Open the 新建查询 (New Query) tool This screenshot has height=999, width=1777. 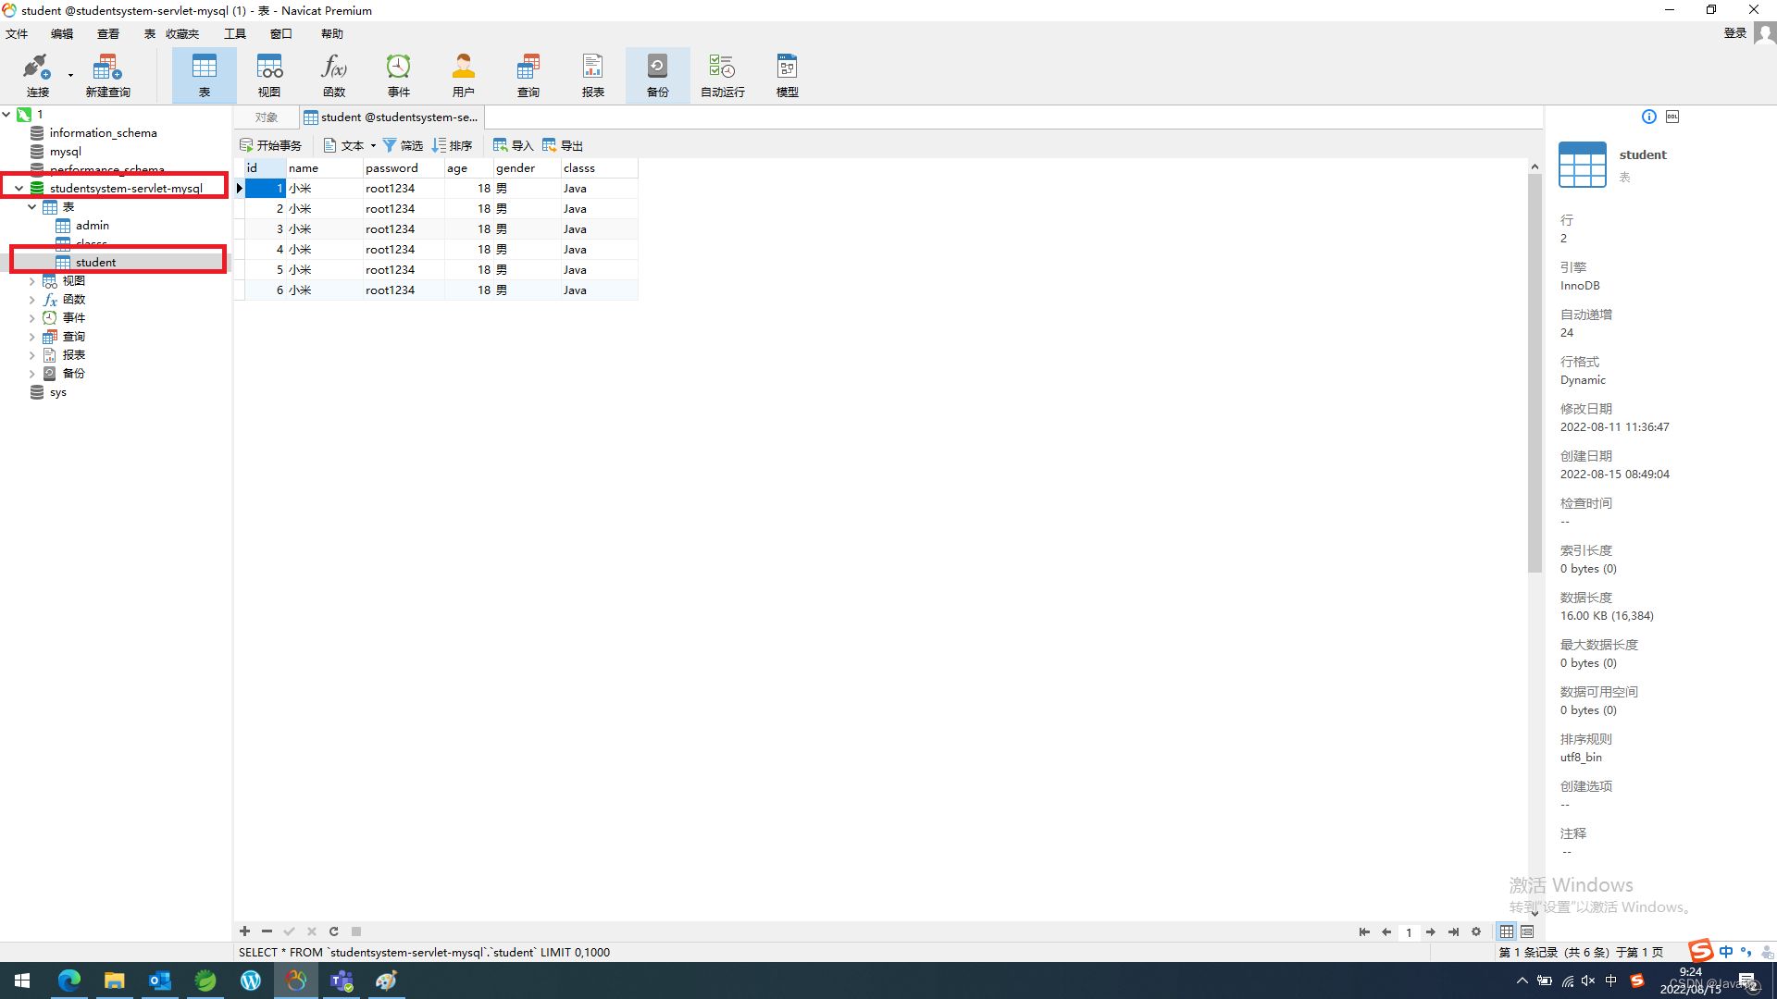point(106,74)
